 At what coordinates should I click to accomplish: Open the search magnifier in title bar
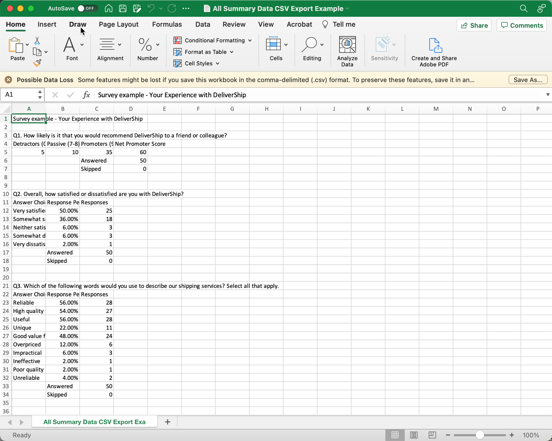523,9
